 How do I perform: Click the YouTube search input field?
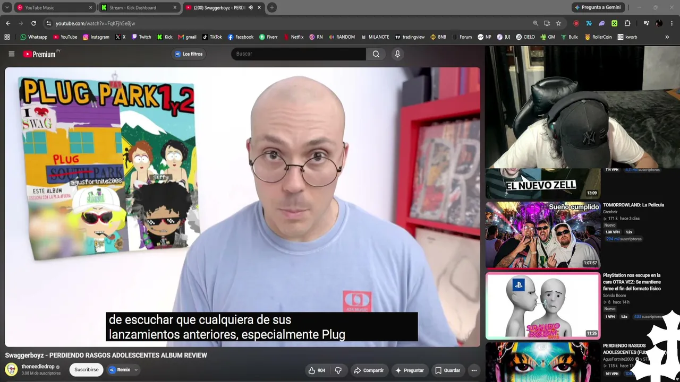click(x=299, y=54)
